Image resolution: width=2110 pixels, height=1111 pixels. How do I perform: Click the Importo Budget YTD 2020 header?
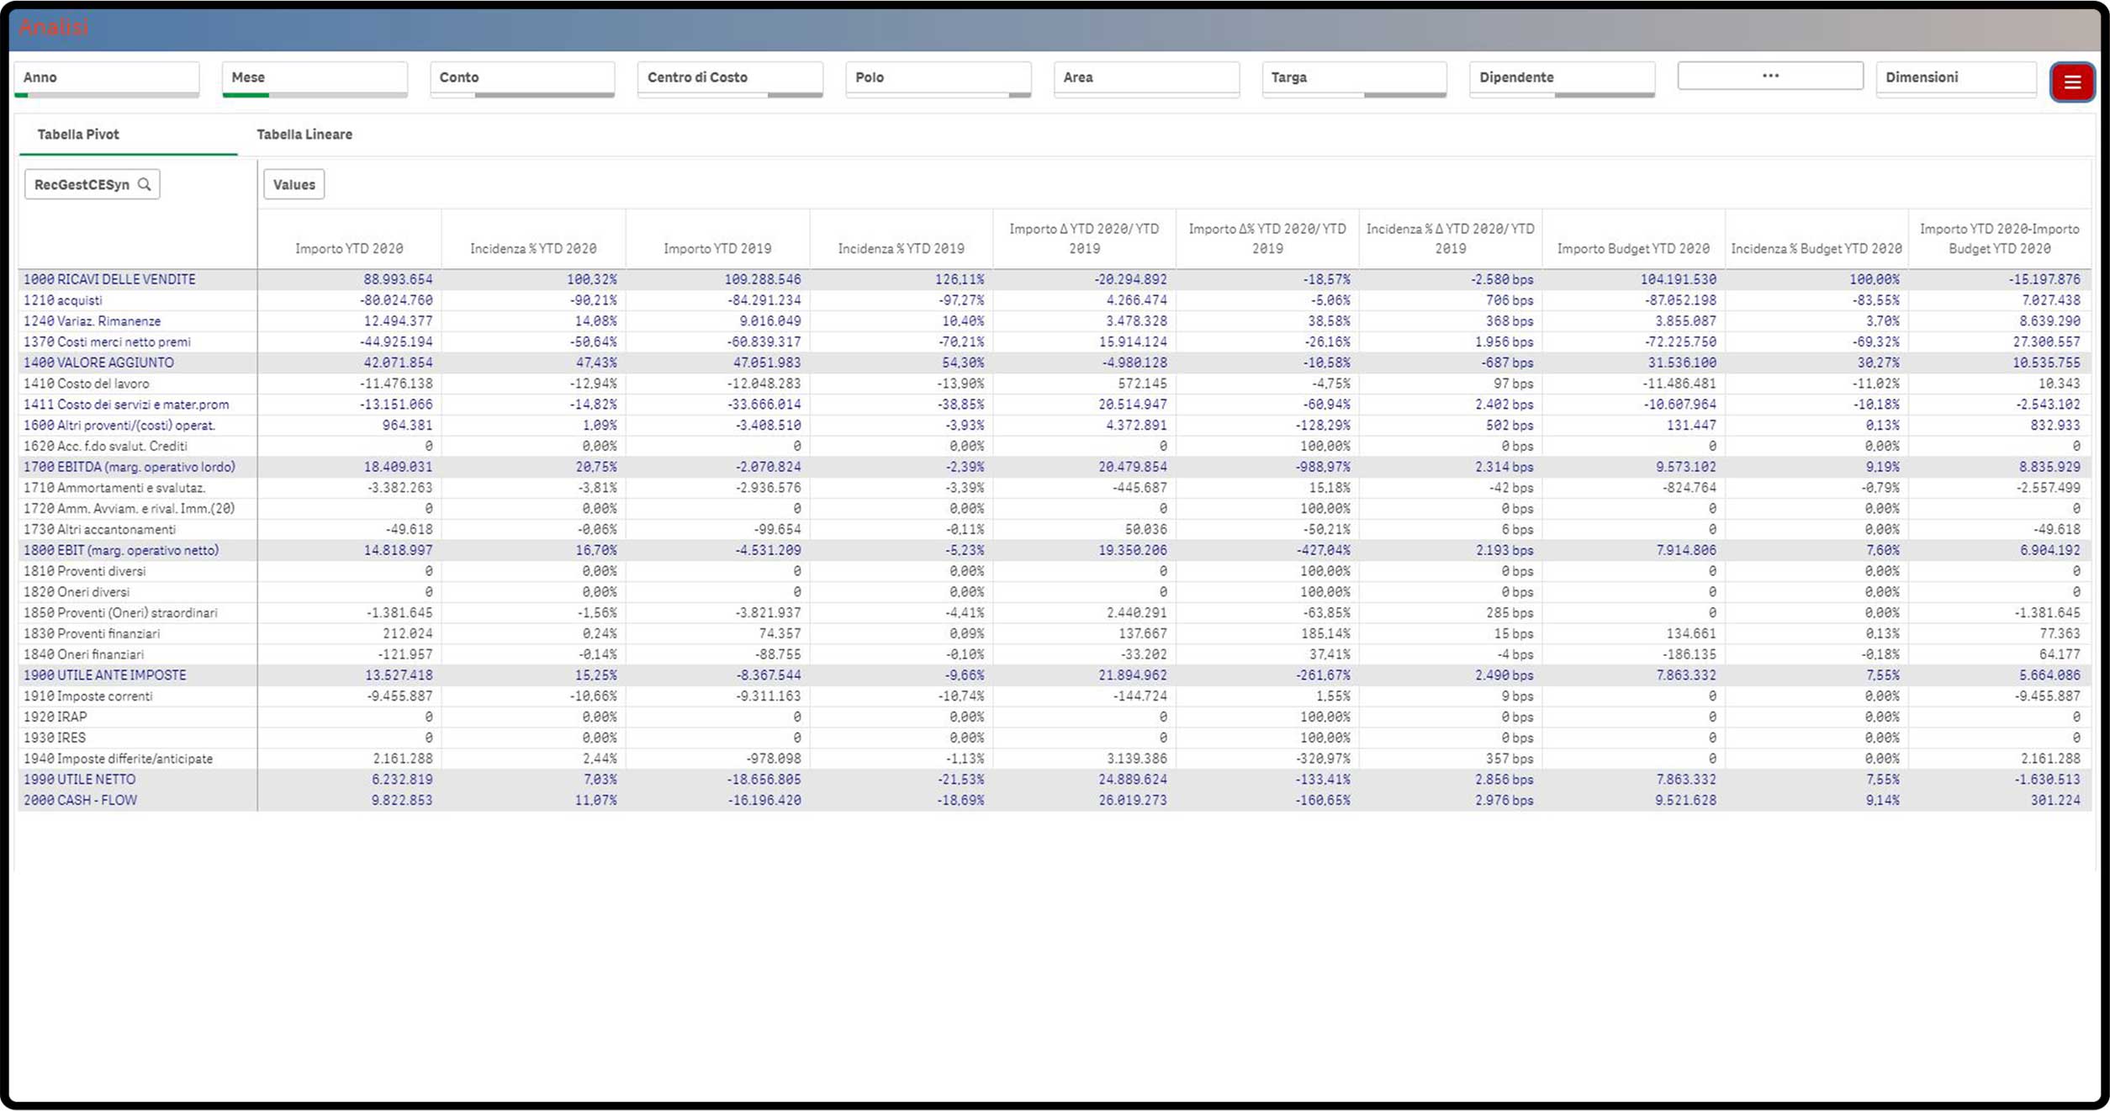(1632, 248)
